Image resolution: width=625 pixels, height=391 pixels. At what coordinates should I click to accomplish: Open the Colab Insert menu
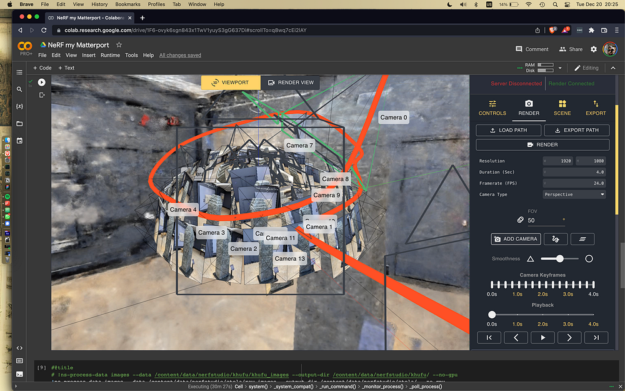[x=89, y=55]
